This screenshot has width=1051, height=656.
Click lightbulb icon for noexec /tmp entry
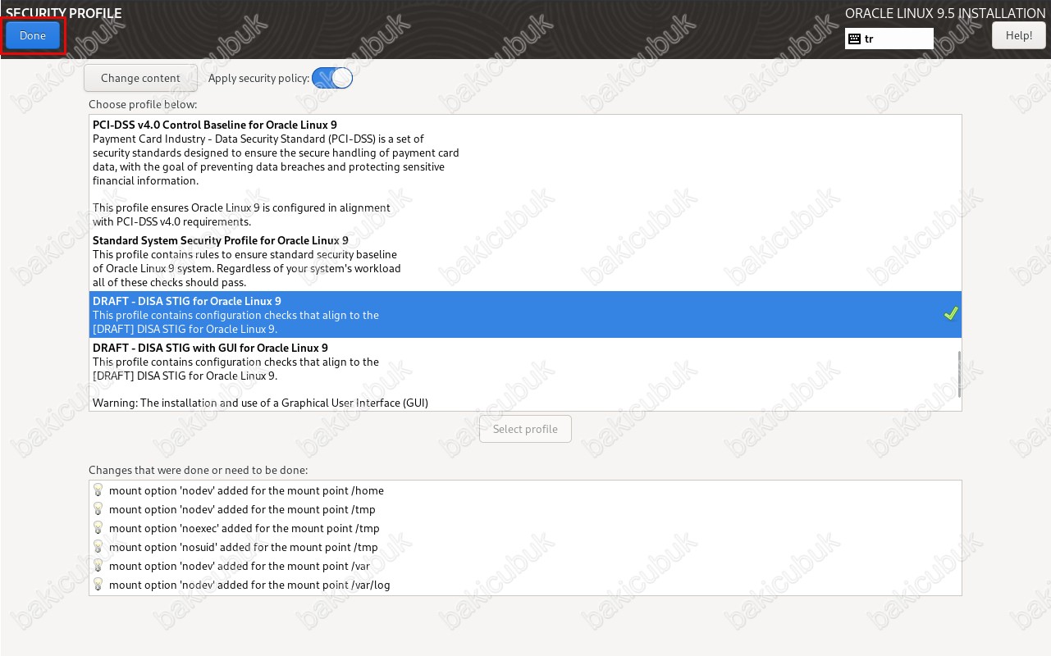click(x=98, y=527)
